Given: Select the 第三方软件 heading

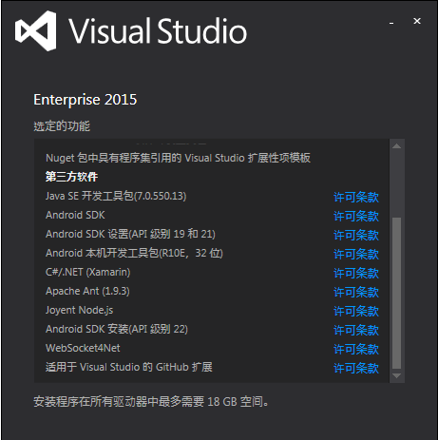Looking at the screenshot, I should (x=71, y=177).
